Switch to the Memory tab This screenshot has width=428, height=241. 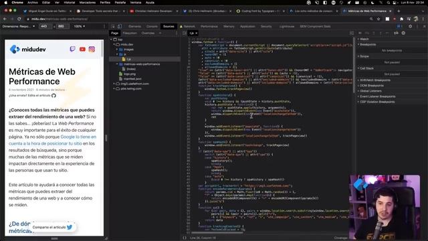tap(229, 27)
